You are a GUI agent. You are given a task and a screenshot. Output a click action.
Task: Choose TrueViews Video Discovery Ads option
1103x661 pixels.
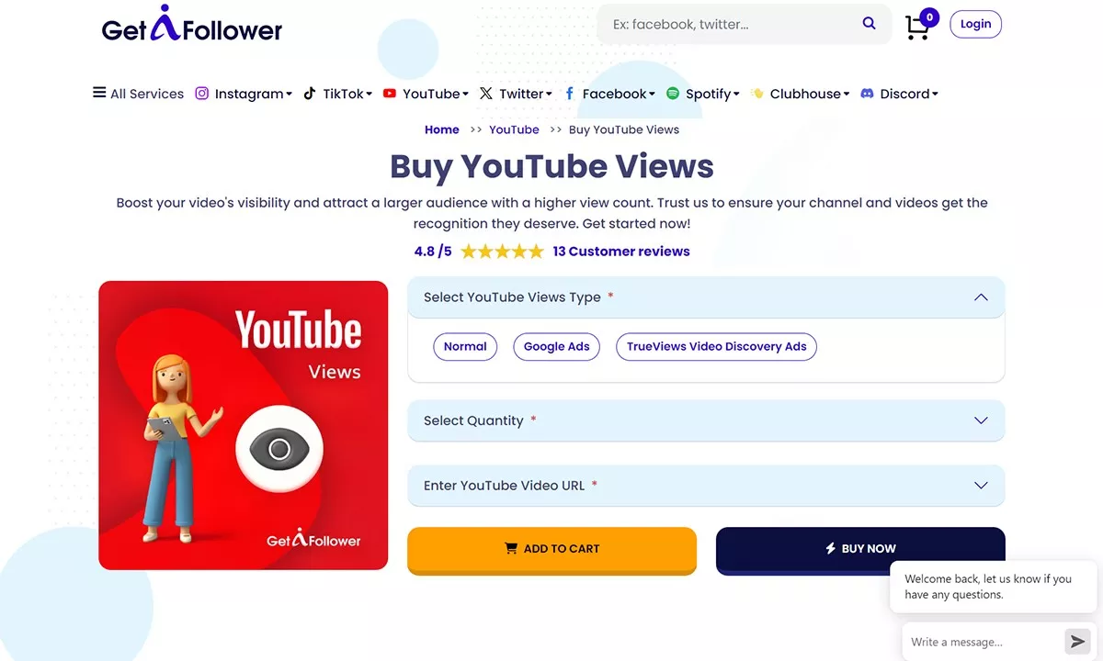click(716, 346)
